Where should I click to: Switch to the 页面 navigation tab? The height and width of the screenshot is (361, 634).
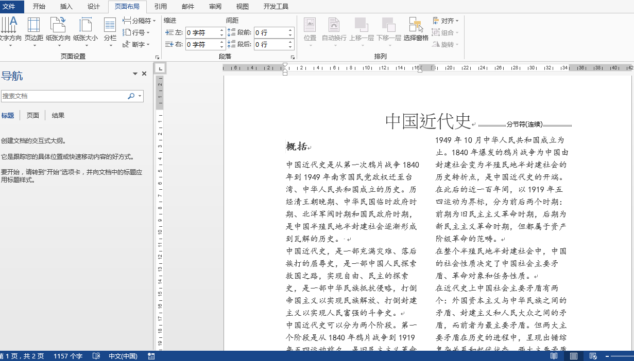pyautogui.click(x=33, y=116)
